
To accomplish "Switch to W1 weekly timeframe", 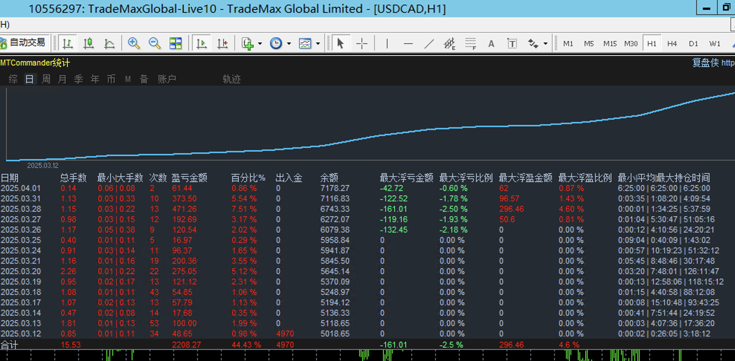I will point(715,43).
